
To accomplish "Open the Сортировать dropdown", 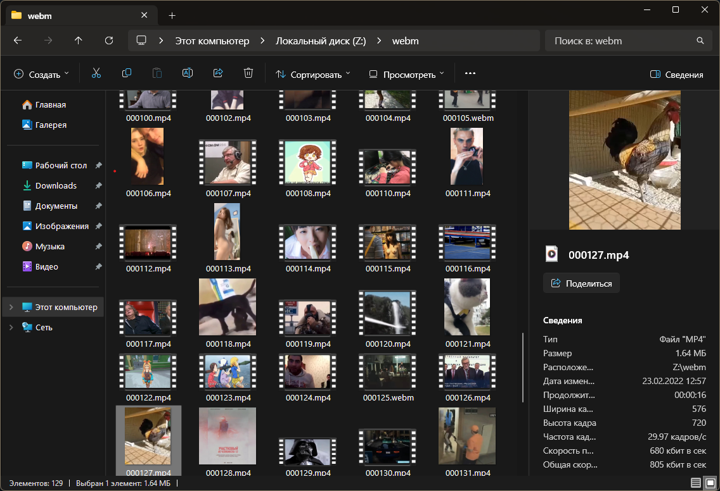I will click(312, 74).
